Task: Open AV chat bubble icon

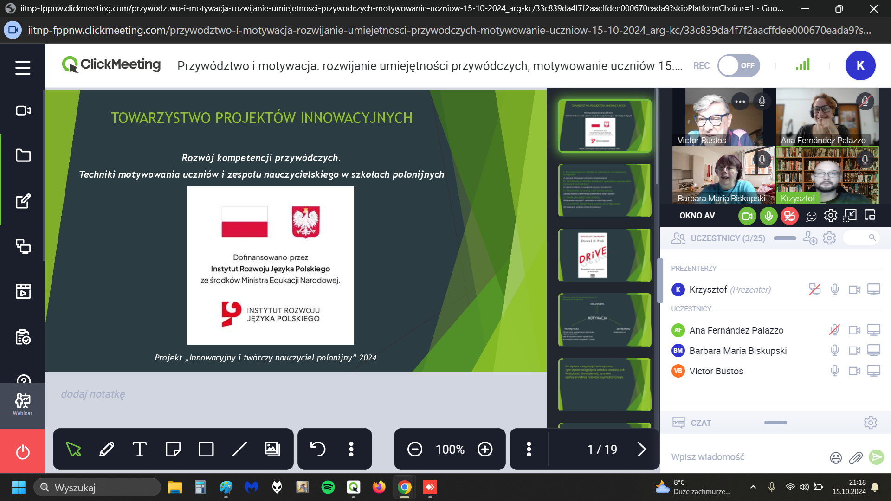Action: pyautogui.click(x=811, y=216)
